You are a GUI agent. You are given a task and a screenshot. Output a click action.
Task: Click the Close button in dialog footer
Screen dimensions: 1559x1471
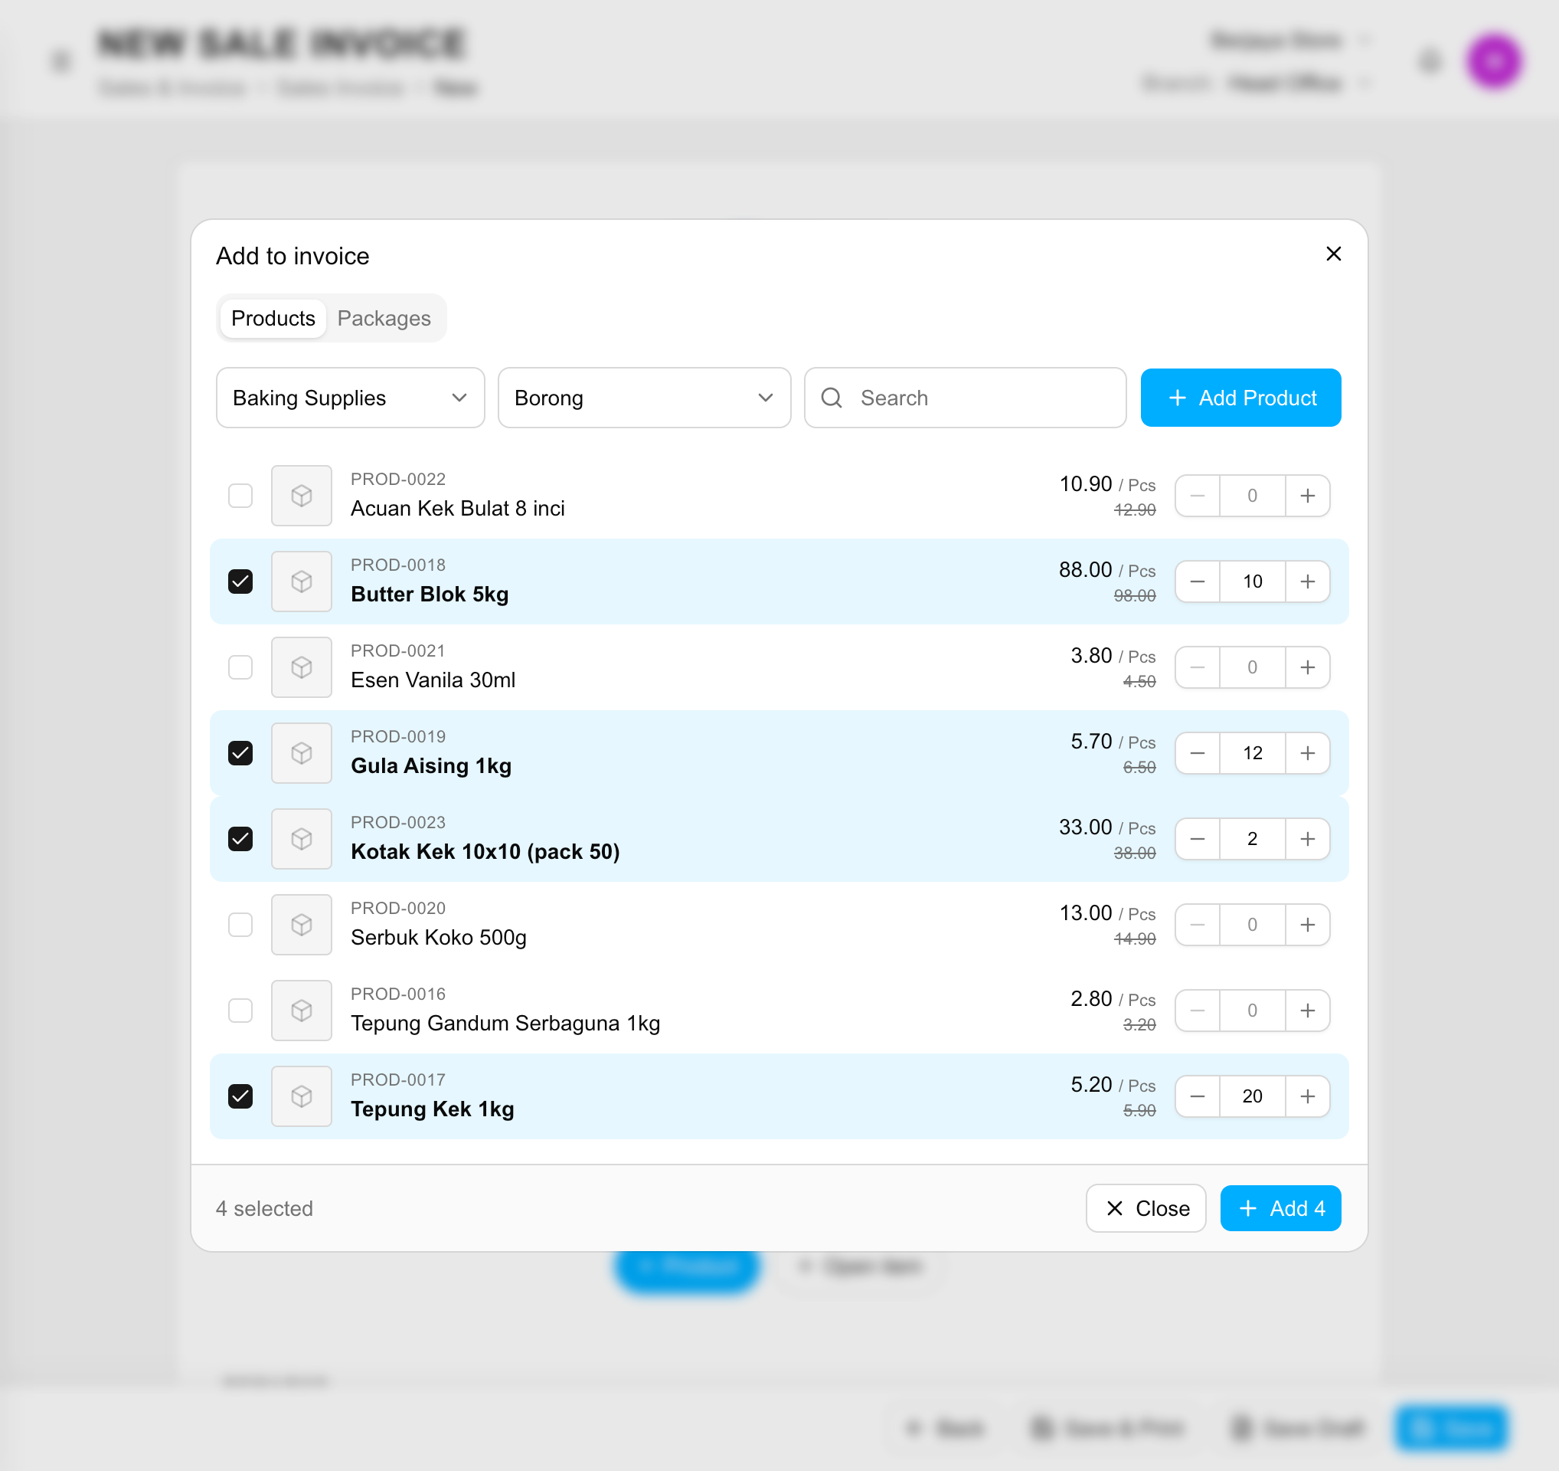point(1146,1208)
